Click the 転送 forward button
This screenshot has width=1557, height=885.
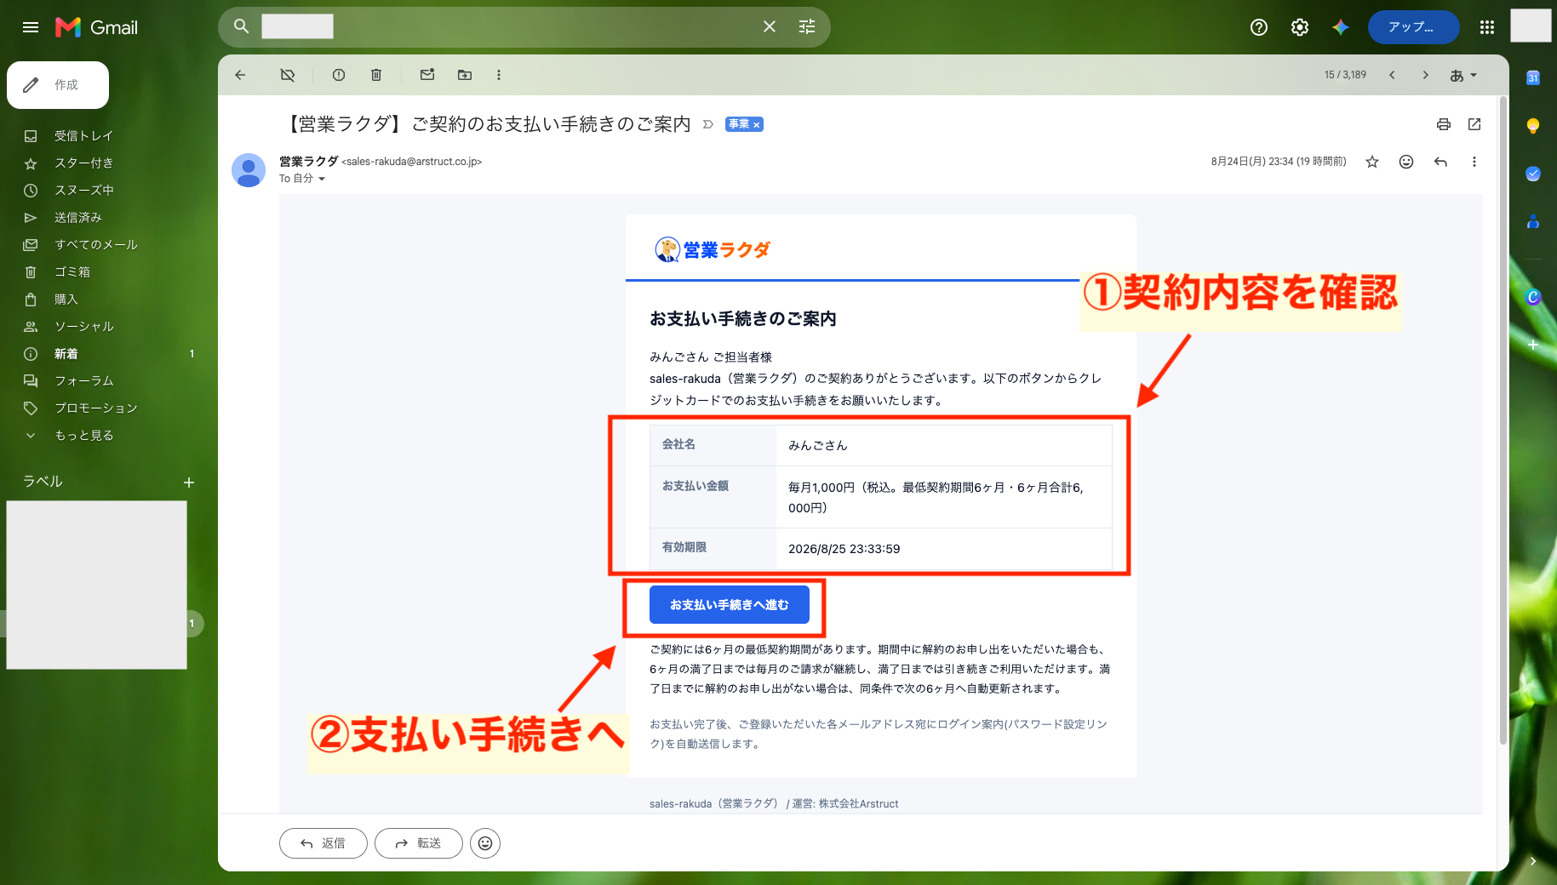click(x=419, y=843)
